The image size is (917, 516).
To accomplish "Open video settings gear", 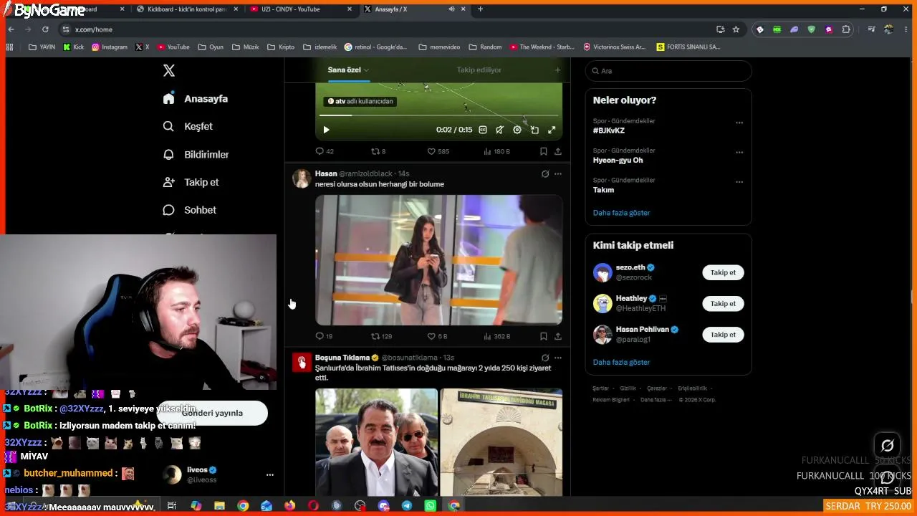I will 517,130.
